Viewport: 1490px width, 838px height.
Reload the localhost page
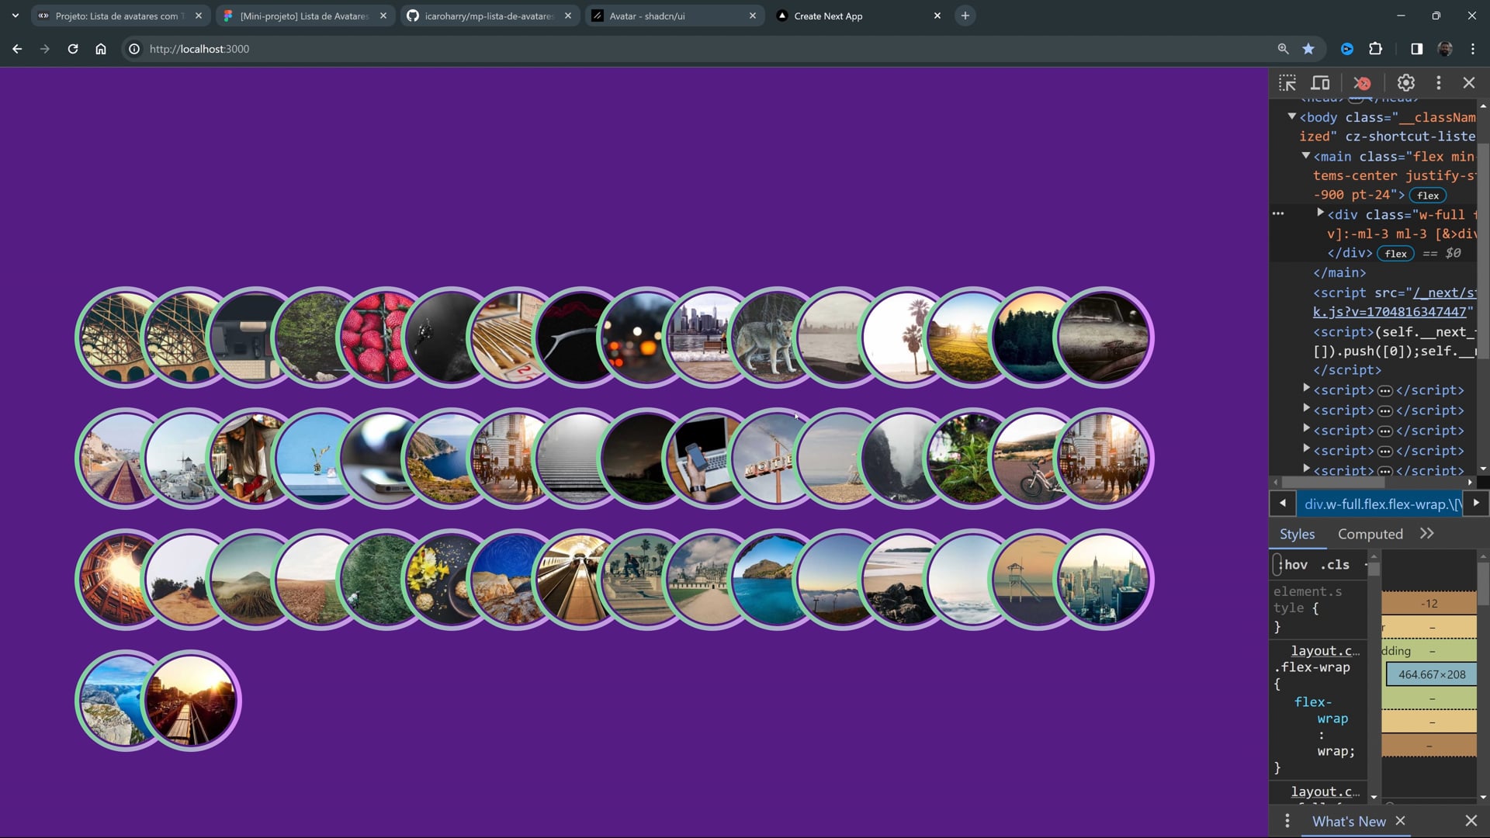(73, 49)
